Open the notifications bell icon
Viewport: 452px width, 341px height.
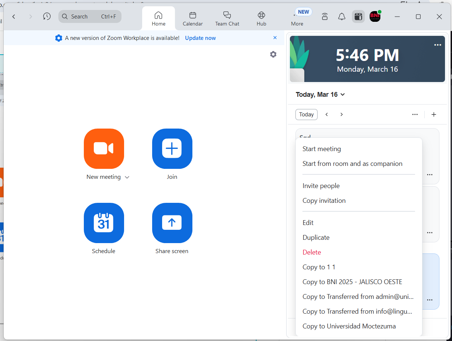(x=342, y=17)
